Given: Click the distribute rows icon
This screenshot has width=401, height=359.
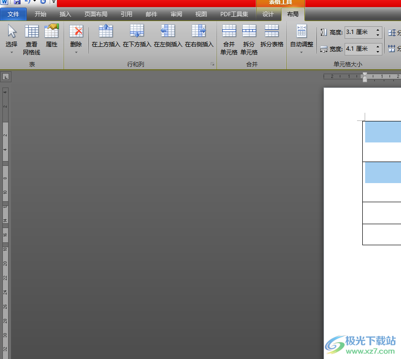Looking at the screenshot, I should coord(391,33).
